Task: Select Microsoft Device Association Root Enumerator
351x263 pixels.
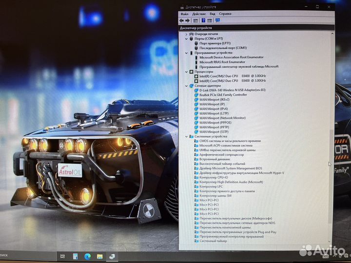Action: [x=232, y=57]
